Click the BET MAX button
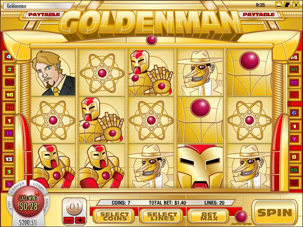The image size is (303, 227). pos(209,216)
